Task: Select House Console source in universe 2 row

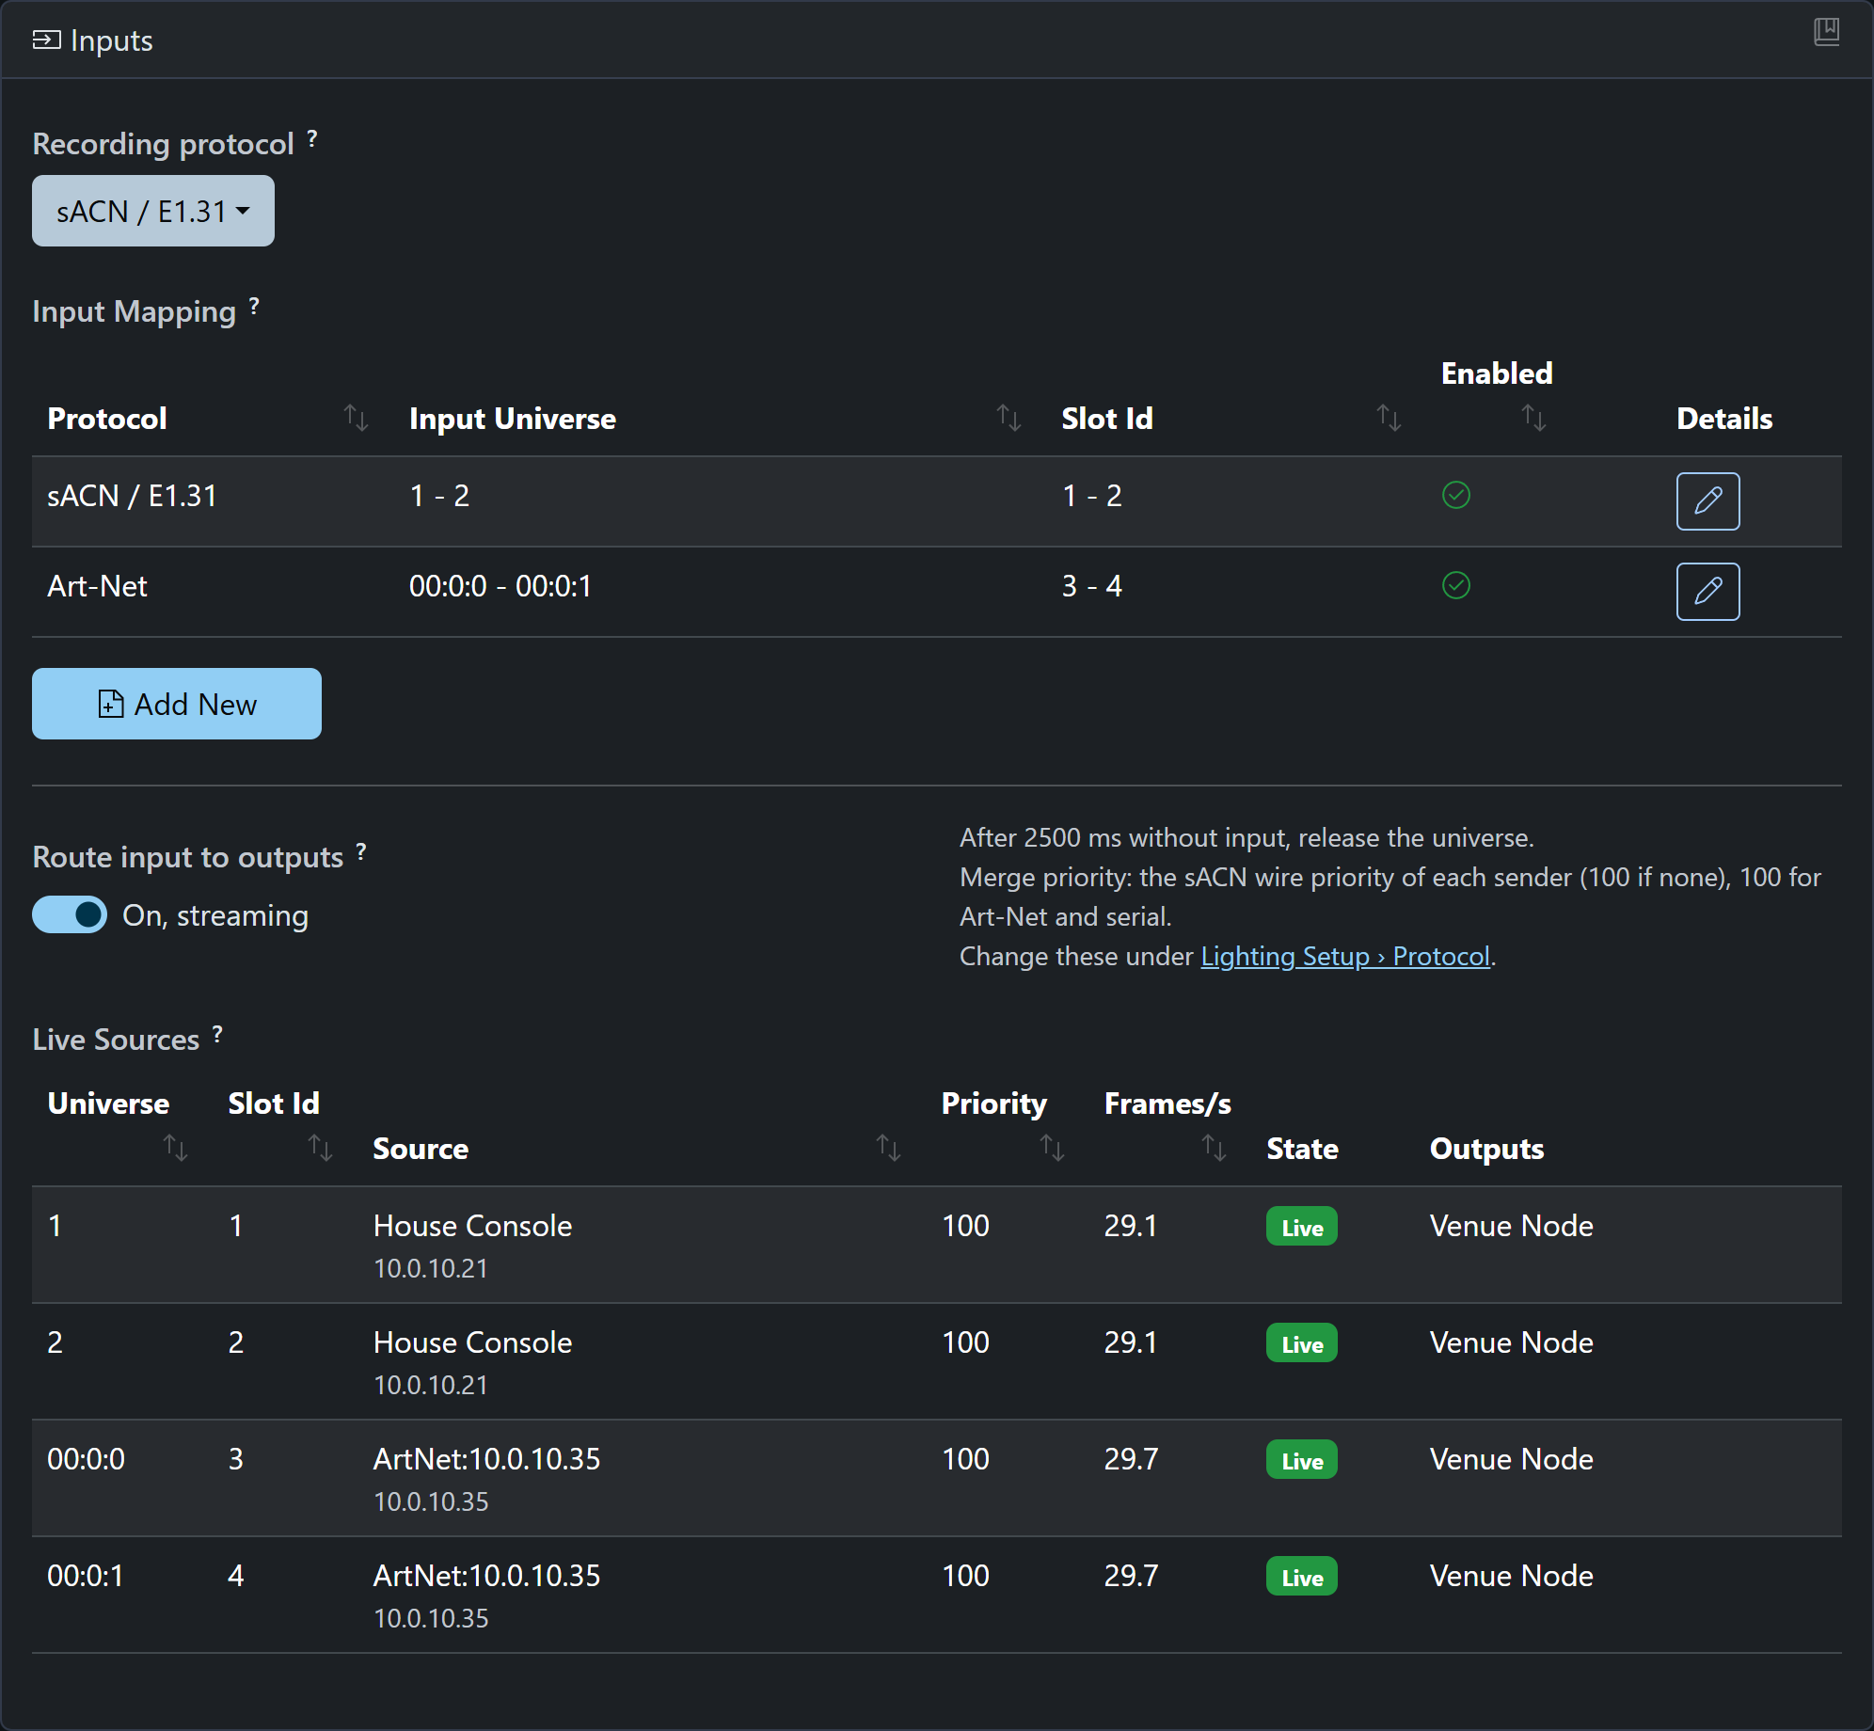Action: pos(472,1342)
